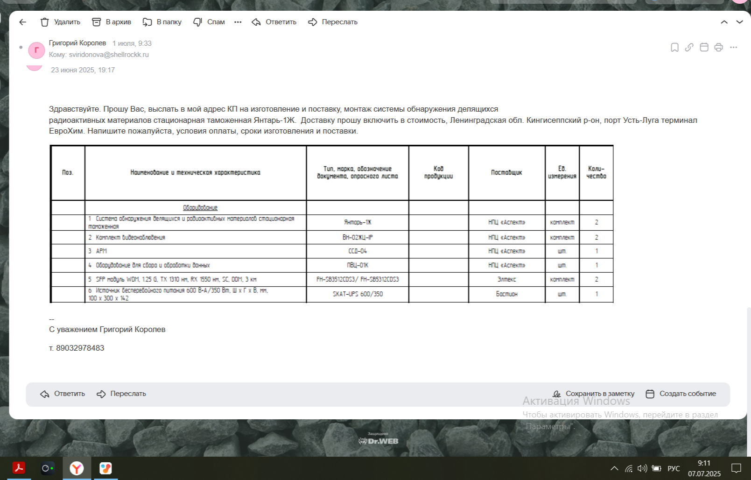
Task: Toggle the unread dot beside the sender avatar
Action: click(x=21, y=47)
